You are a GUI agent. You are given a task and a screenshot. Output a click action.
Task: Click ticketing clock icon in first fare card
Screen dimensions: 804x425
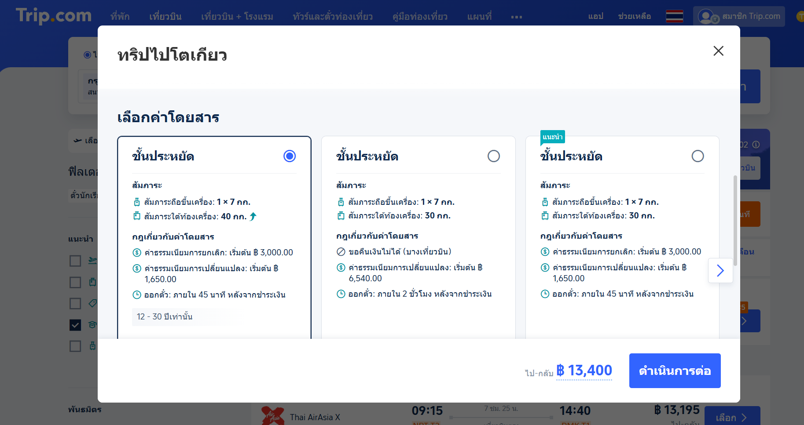click(x=137, y=295)
